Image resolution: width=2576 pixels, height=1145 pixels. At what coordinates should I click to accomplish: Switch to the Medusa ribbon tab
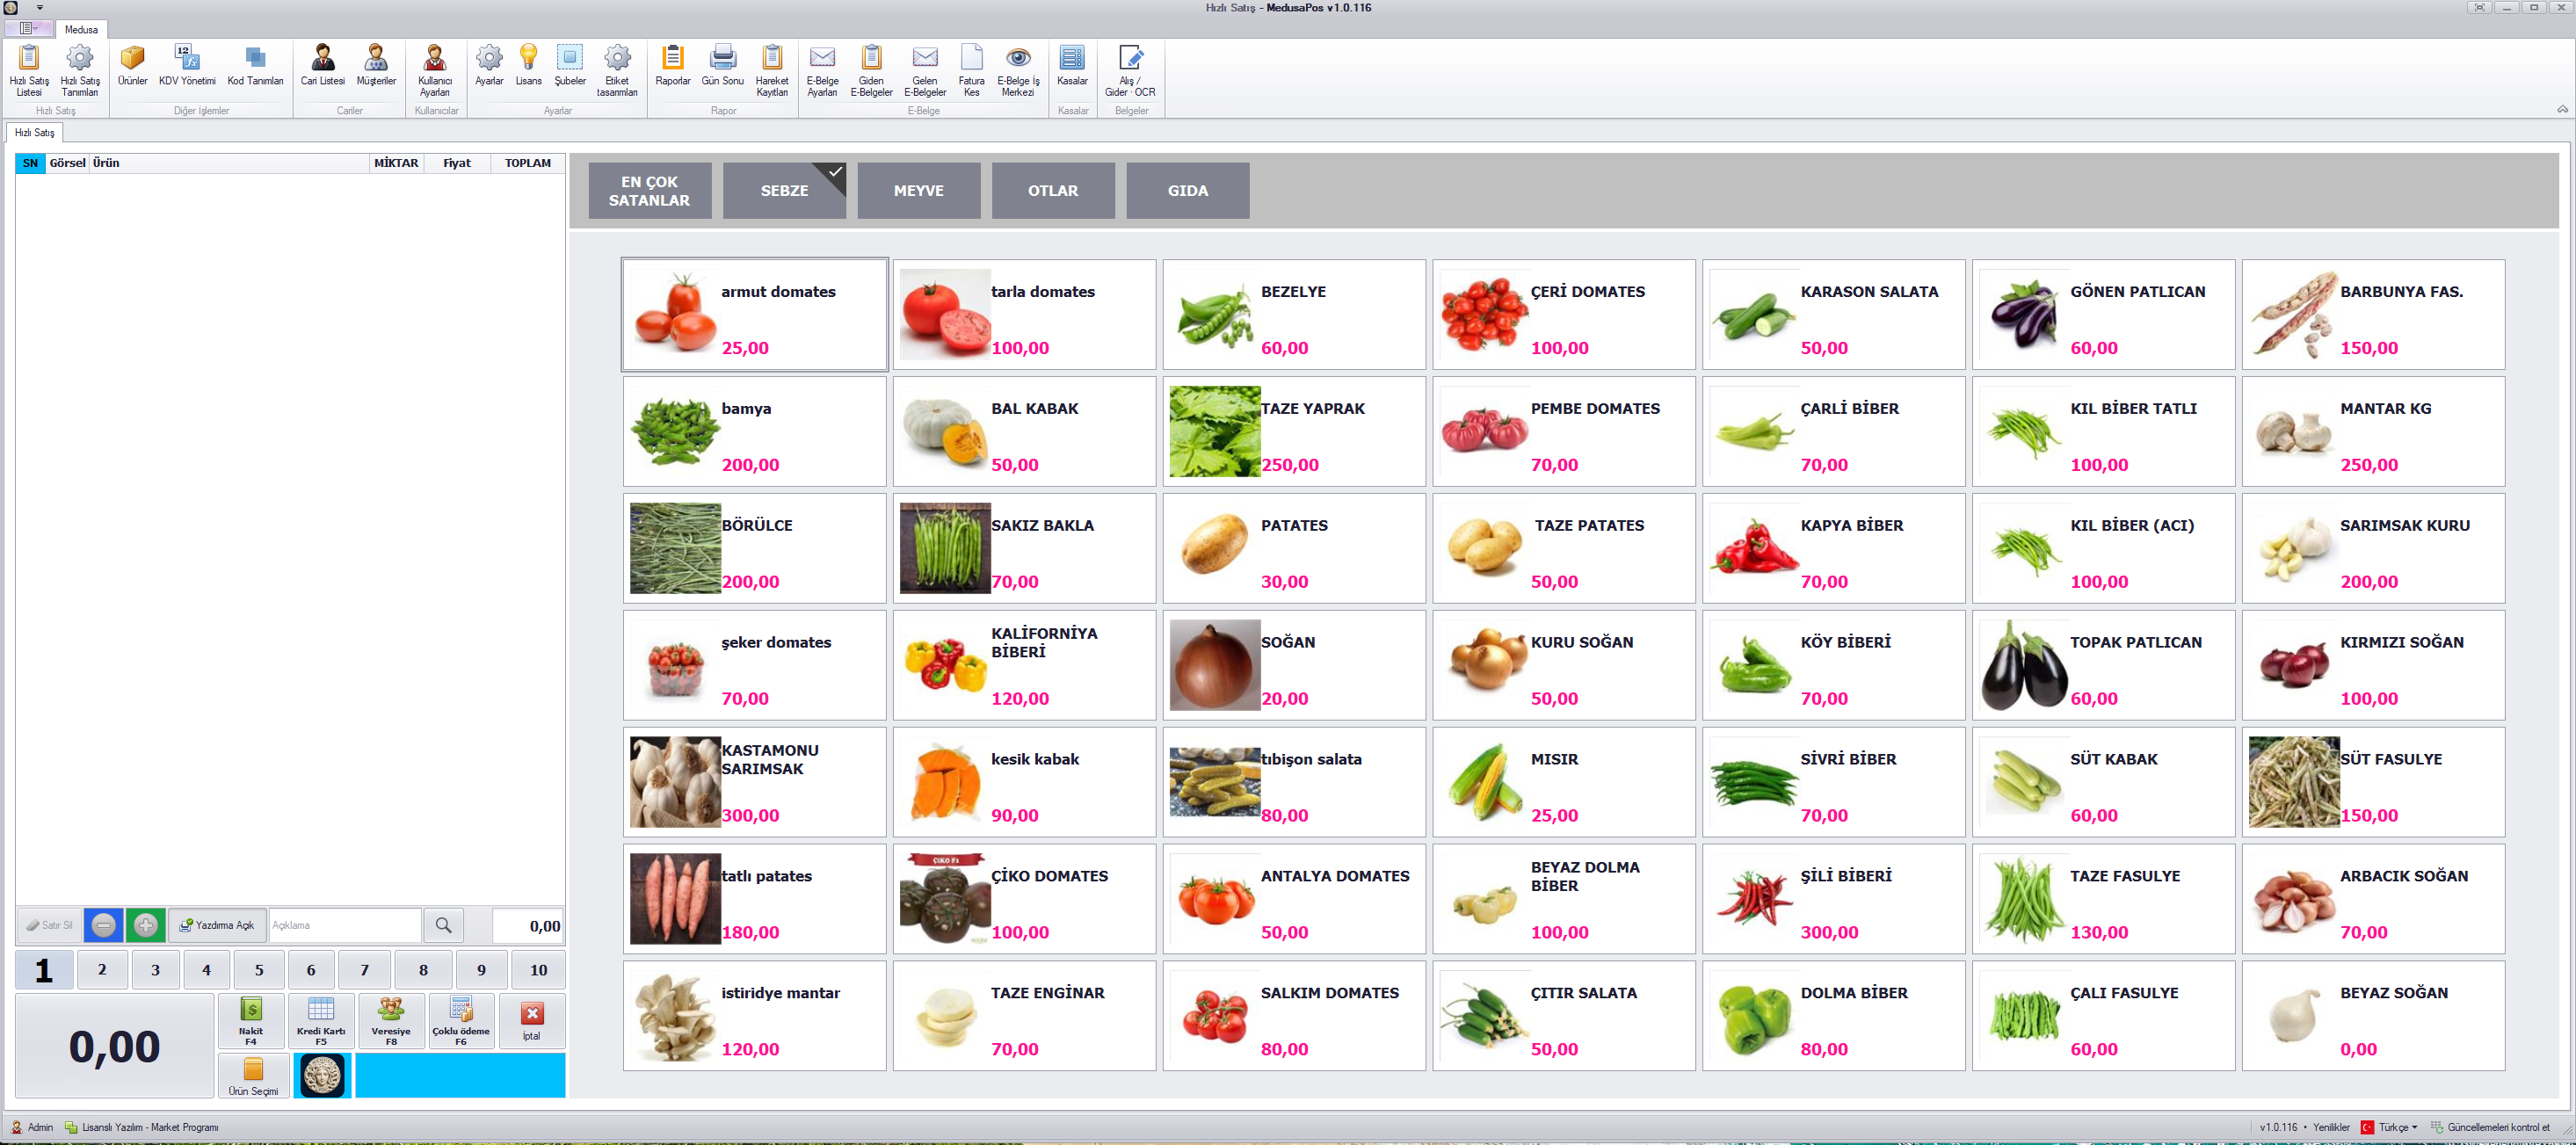click(81, 29)
